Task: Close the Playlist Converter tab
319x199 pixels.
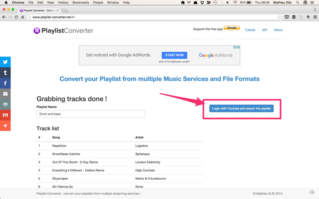Action: (x=57, y=10)
